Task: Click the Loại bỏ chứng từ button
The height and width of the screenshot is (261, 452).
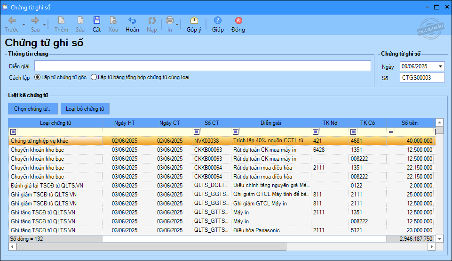Action: [85, 109]
